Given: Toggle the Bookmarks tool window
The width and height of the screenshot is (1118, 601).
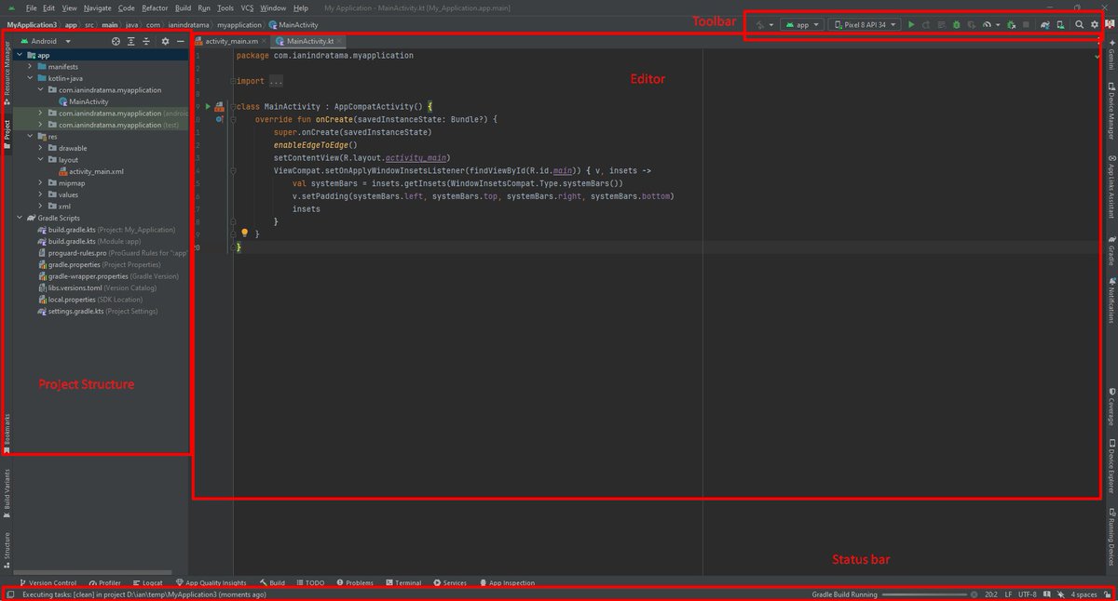Looking at the screenshot, I should pyautogui.click(x=7, y=434).
